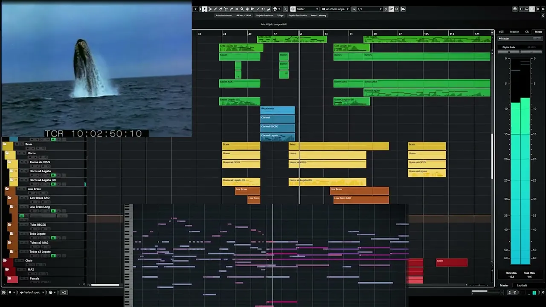Toggle the Quantize Q icon
Viewport: 546px width, 307px height.
354,9
